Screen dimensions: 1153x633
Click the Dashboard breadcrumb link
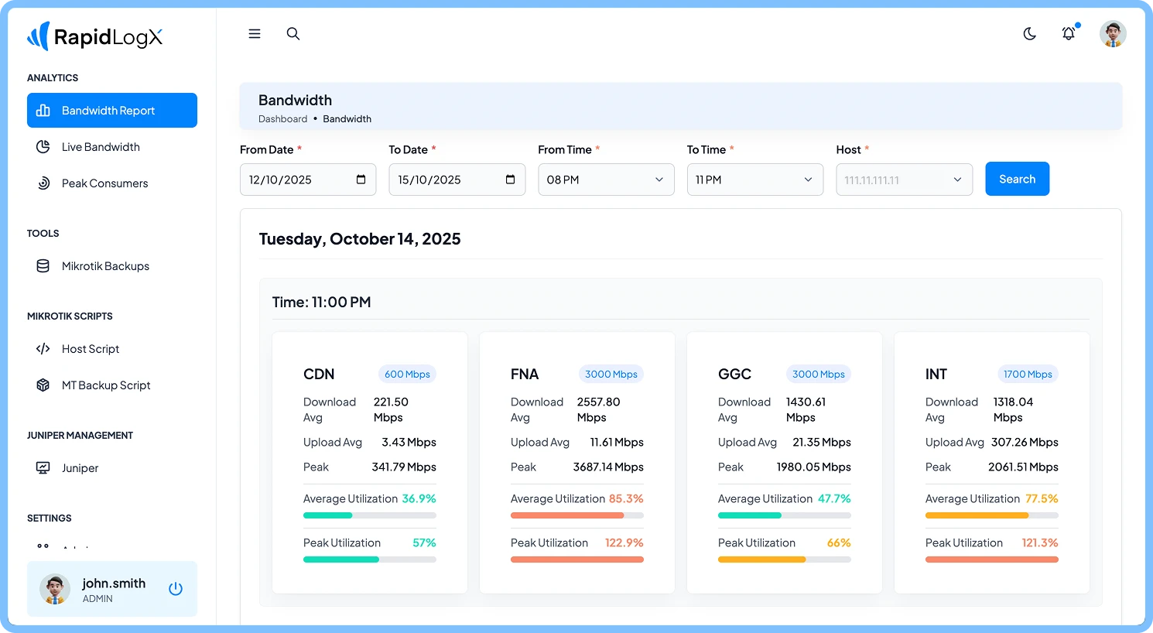pyautogui.click(x=282, y=119)
